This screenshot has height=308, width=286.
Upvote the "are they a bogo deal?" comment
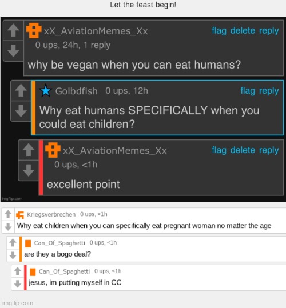pyautogui.click(x=13, y=243)
